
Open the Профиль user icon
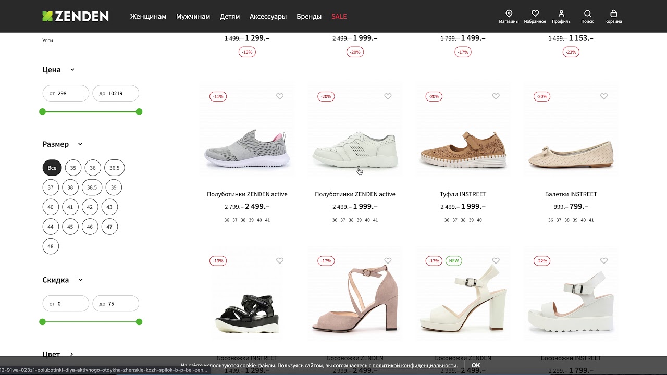561,17
